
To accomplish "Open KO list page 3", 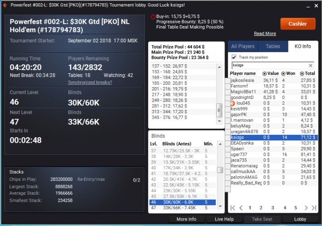I will tap(273, 208).
